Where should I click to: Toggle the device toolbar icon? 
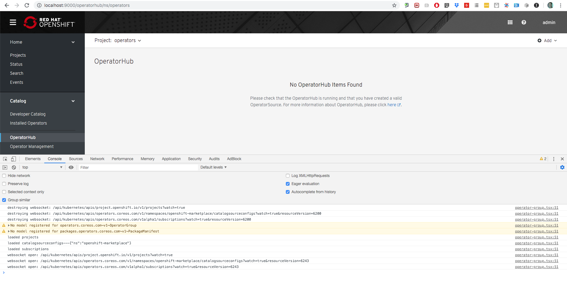point(13,159)
